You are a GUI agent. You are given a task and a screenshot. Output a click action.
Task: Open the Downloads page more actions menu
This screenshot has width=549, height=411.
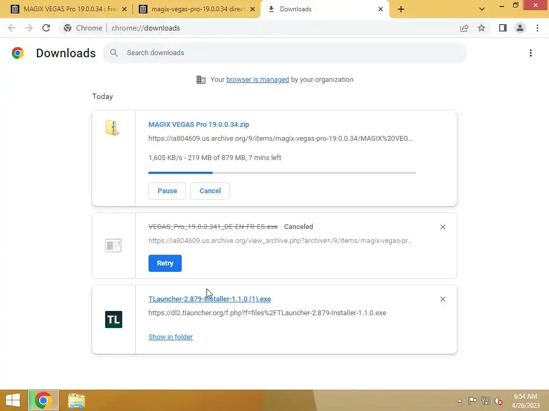point(530,53)
